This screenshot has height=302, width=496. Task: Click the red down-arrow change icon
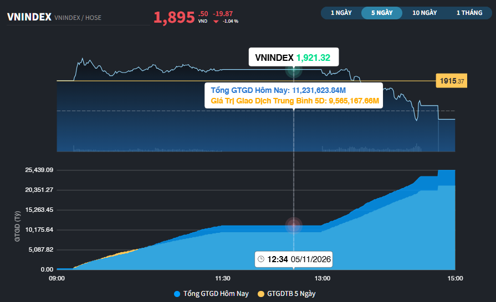pyautogui.click(x=216, y=22)
